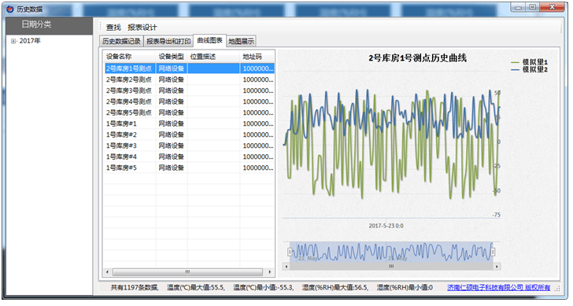Select the 2号库房2号测点 device row
Image resolution: width=573 pixels, height=306 pixels.
(189, 79)
